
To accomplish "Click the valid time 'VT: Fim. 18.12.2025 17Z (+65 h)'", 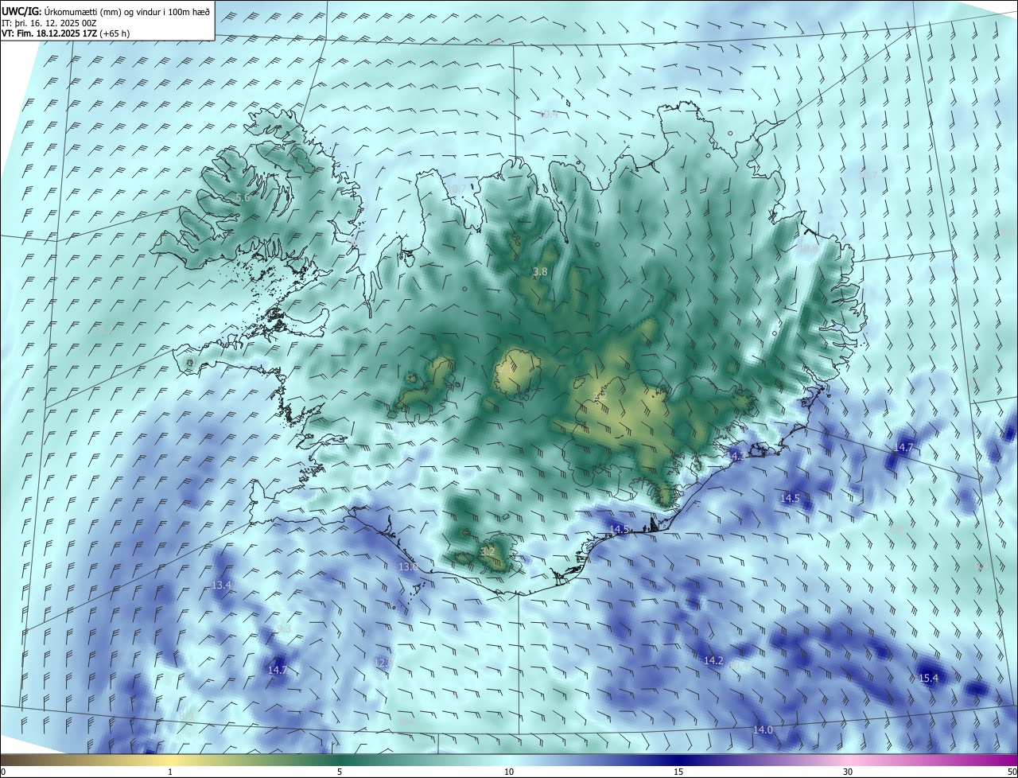I will pos(65,33).
